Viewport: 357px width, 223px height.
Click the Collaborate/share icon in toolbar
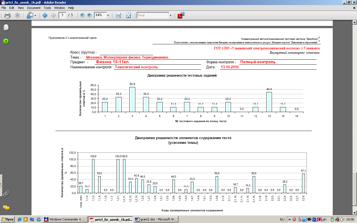30,15
